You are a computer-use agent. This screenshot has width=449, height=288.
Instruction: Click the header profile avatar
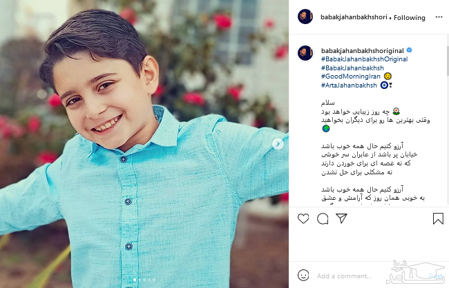(305, 17)
